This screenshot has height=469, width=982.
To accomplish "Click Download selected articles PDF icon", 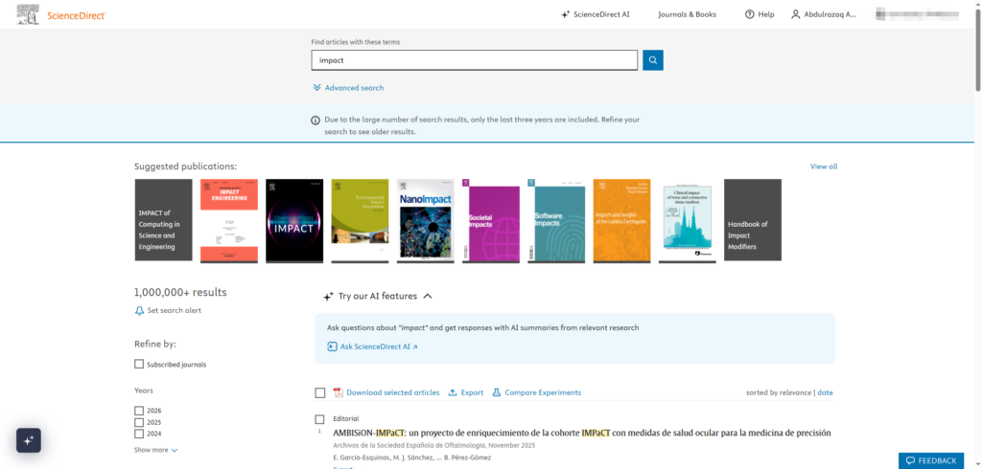I will point(338,392).
